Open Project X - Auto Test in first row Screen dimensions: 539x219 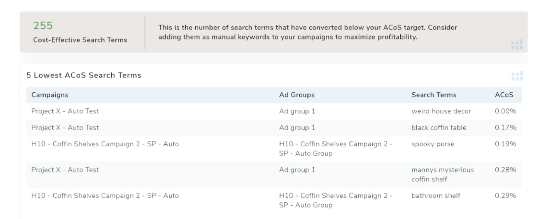[65, 111]
